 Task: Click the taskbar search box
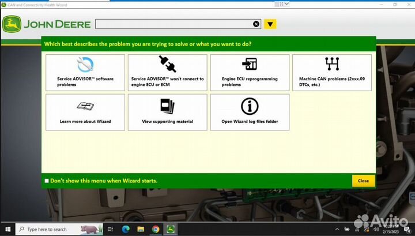[59, 229]
